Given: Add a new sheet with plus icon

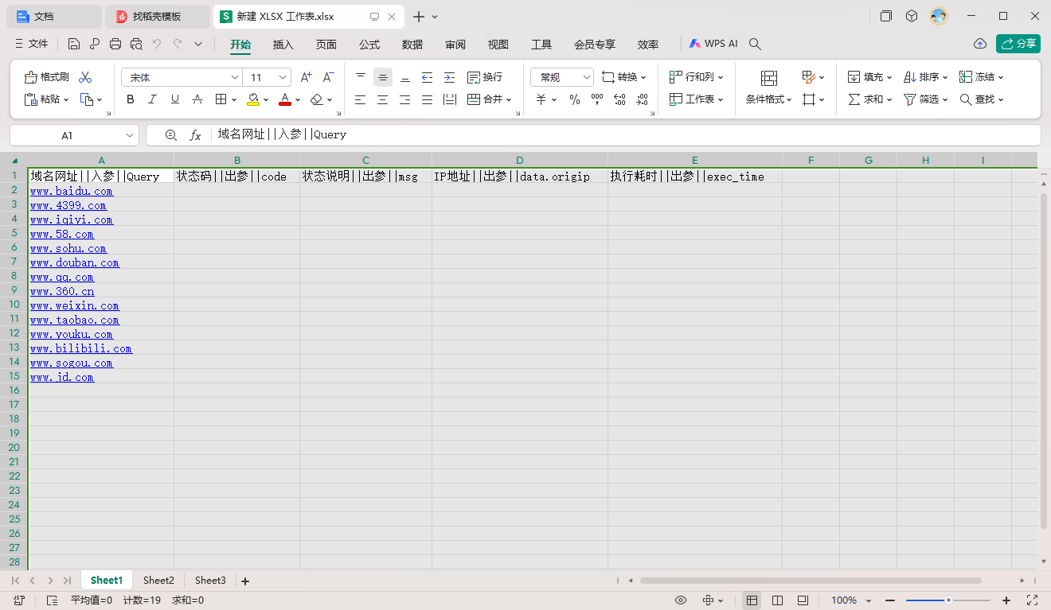Looking at the screenshot, I should 245,581.
